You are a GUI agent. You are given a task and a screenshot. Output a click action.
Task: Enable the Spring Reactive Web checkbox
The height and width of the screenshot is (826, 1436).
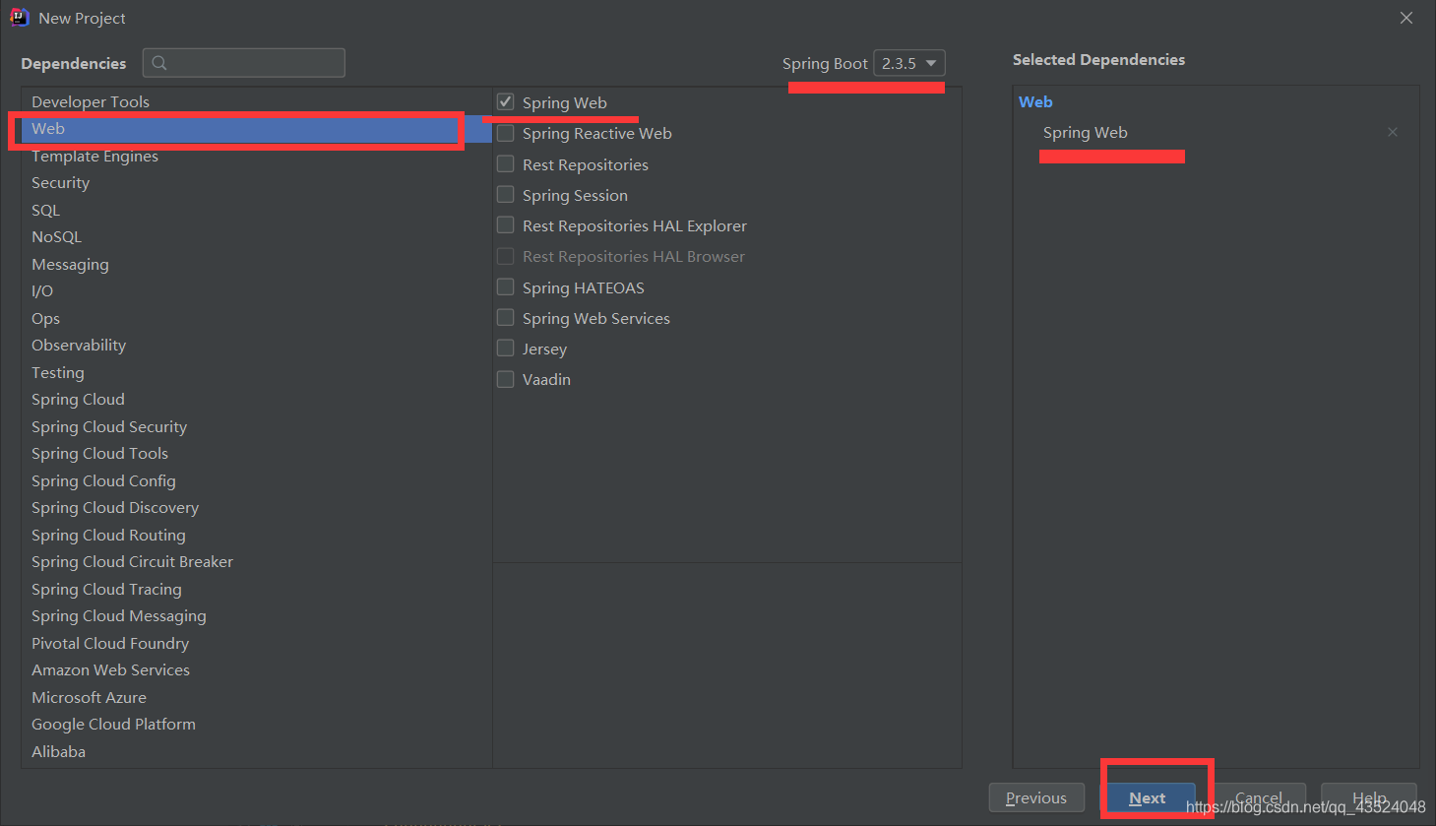pyautogui.click(x=506, y=133)
